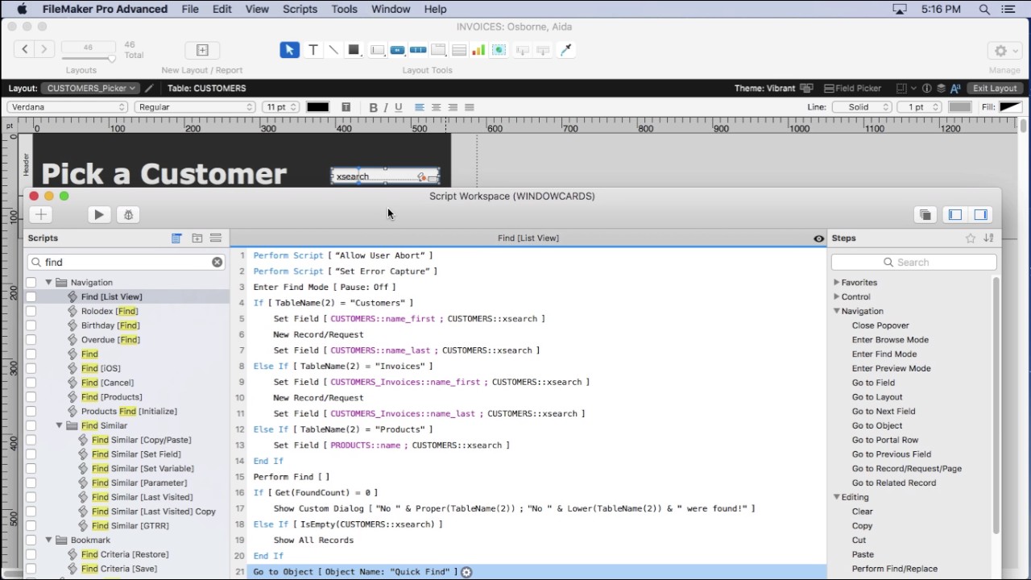This screenshot has height=580, width=1031.
Task: Select the Format Painter eyedropper tool
Action: (x=565, y=50)
